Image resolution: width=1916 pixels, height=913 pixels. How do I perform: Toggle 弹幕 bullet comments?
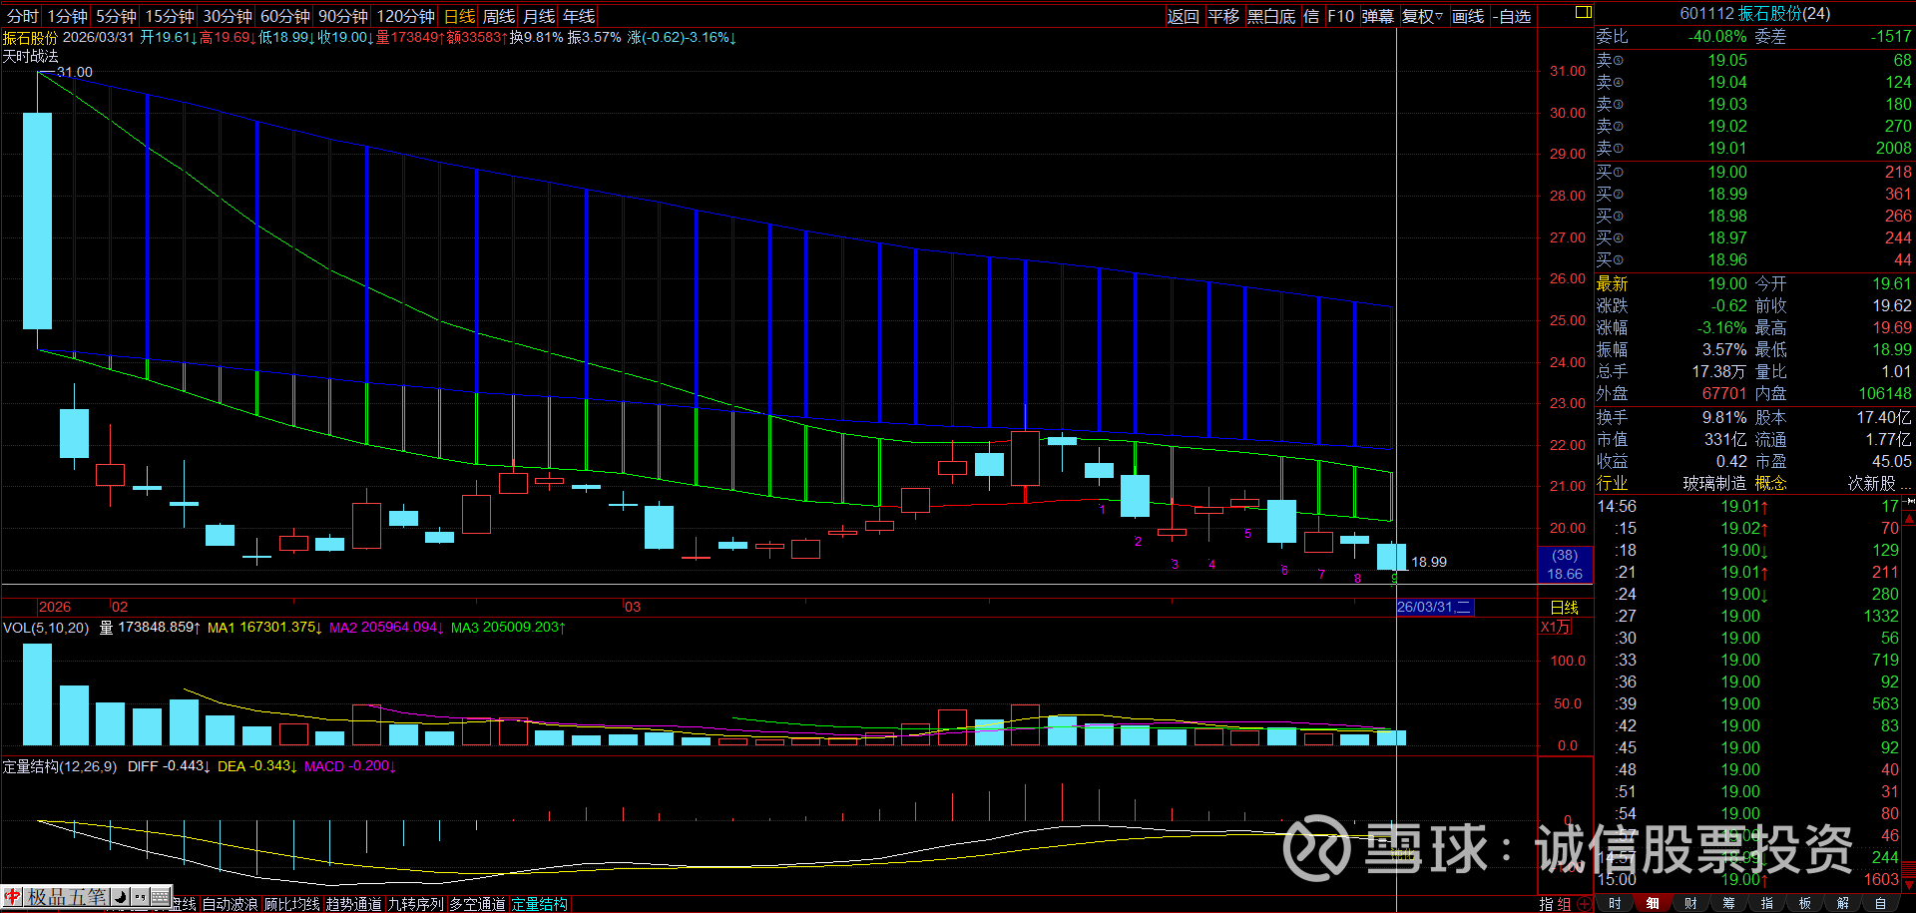coord(1378,16)
